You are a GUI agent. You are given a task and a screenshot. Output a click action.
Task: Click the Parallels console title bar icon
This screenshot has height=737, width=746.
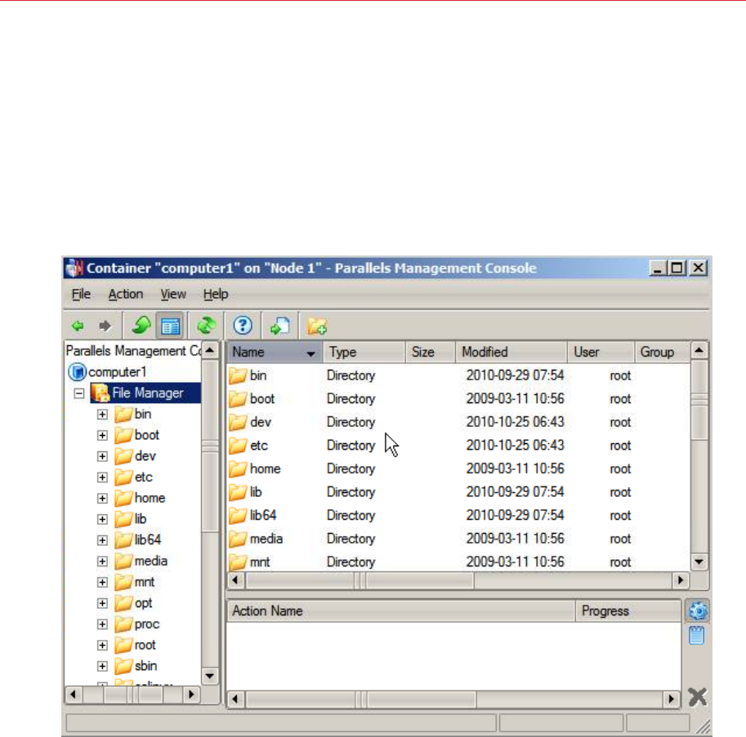click(74, 268)
